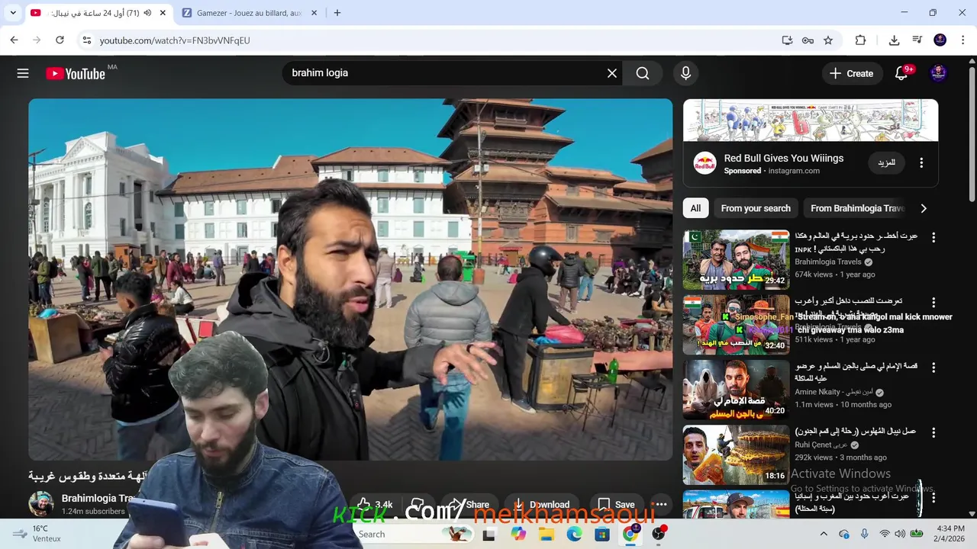This screenshot has width=977, height=549.
Task: Select the All filter chip
Action: pos(695,208)
